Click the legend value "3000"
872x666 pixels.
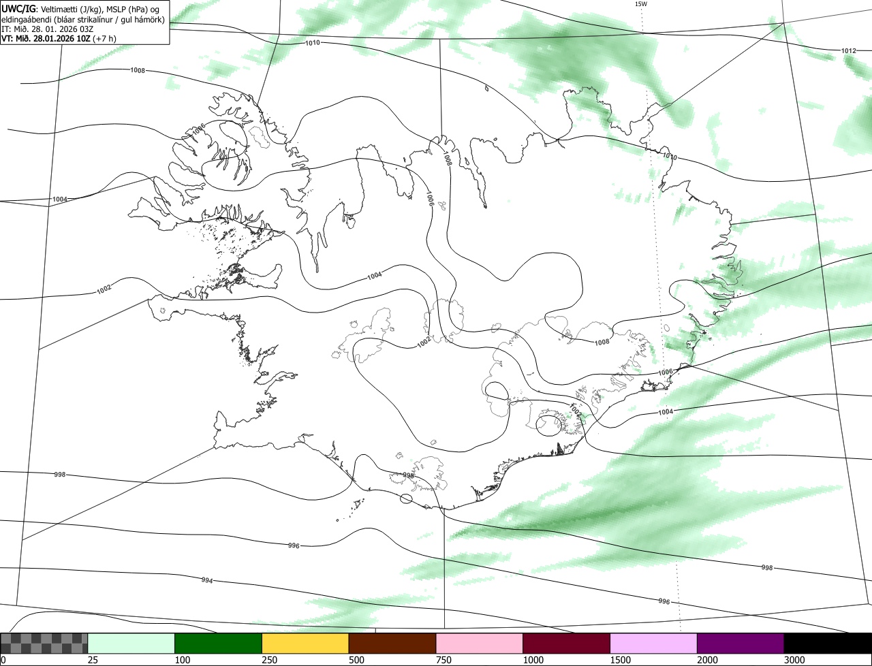point(794,659)
